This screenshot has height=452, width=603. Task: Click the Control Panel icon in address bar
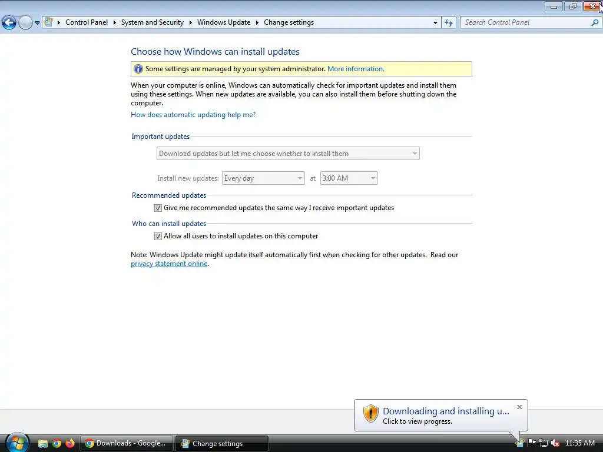48,22
